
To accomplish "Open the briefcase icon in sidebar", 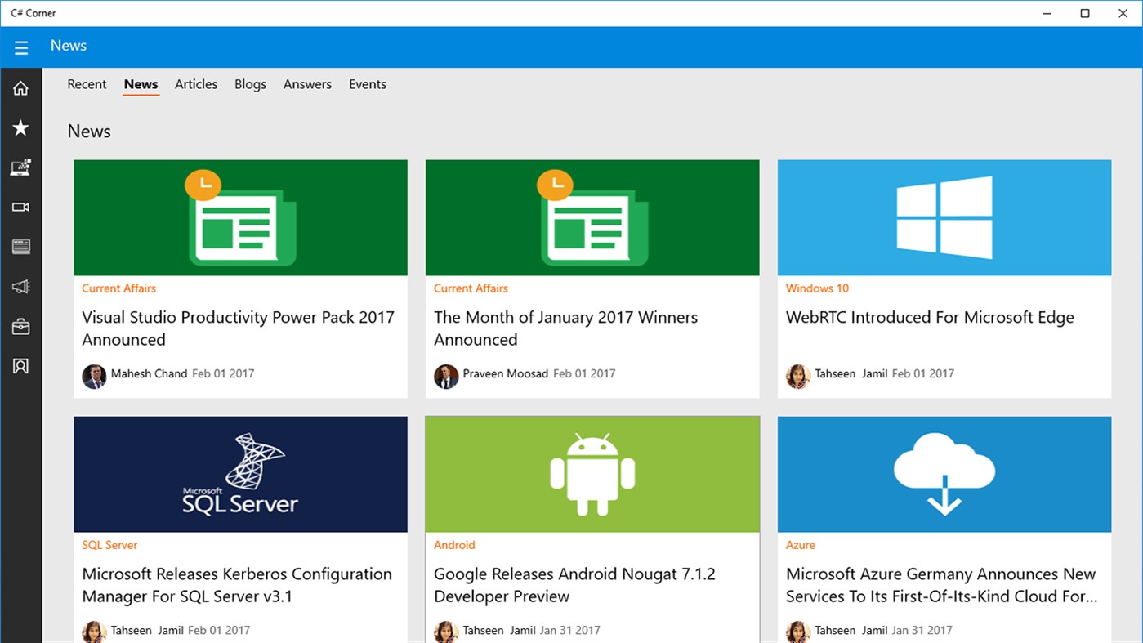I will (x=20, y=326).
